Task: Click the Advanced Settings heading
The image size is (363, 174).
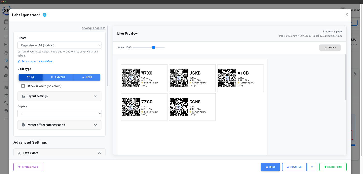Action: point(30,142)
